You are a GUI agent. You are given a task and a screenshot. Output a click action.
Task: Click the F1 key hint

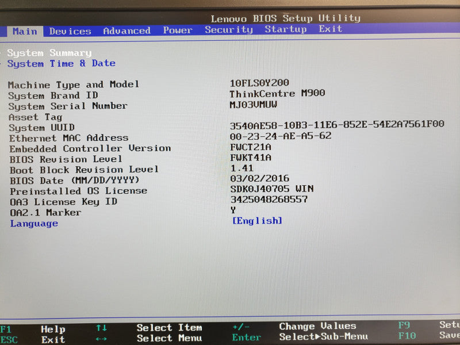(6, 329)
